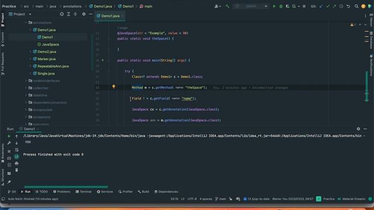Image resolution: width=374 pixels, height=210 pixels.
Task: Click the main breadcrumb in navigation bar
Action: tap(39, 6)
